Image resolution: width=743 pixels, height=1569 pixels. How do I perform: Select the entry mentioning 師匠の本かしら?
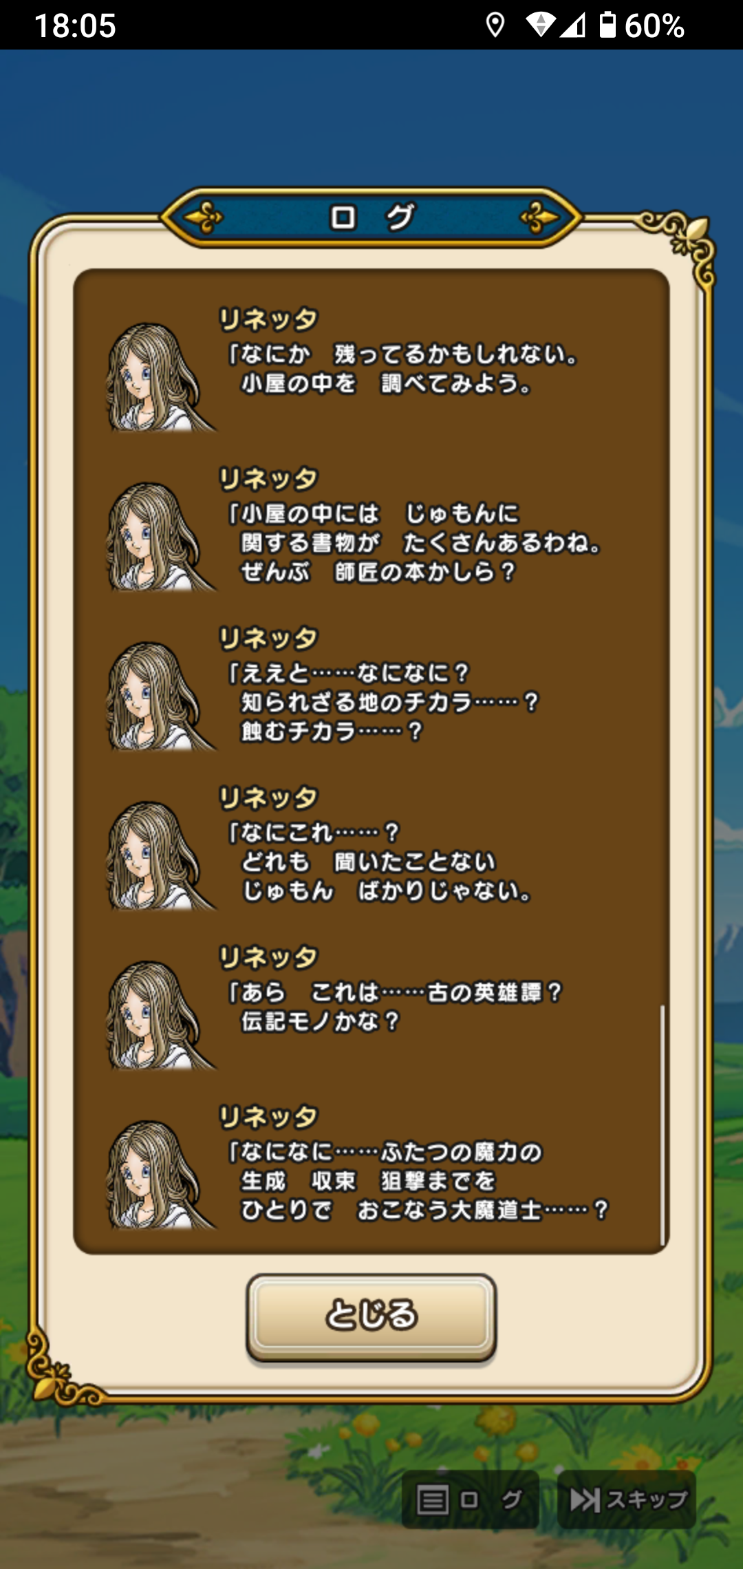(x=371, y=530)
